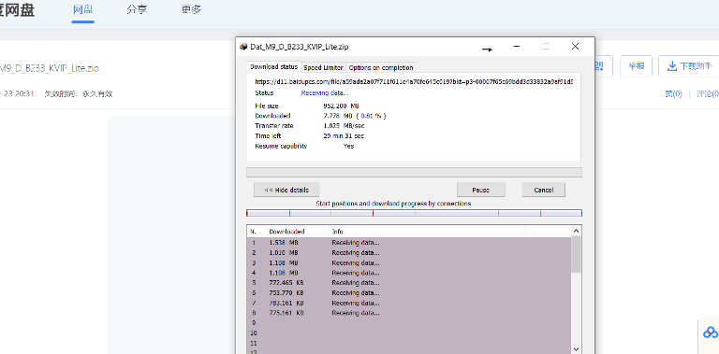The width and height of the screenshot is (719, 354).
Task: Select connection 4 row in the list
Action: [x=409, y=273]
